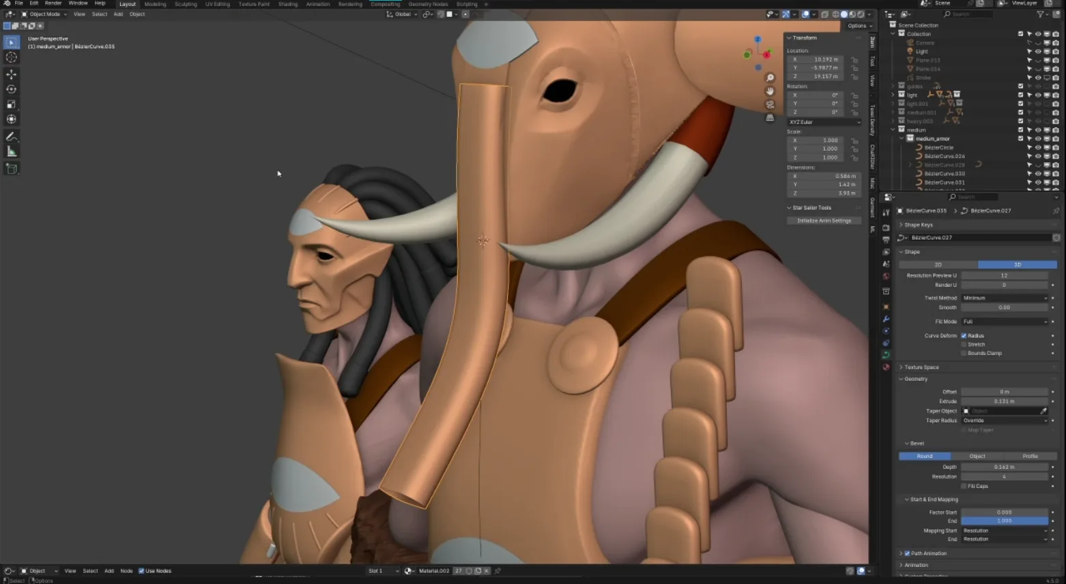Enable the Bounds Clamp checkbox
The image size is (1066, 584).
pyautogui.click(x=964, y=353)
